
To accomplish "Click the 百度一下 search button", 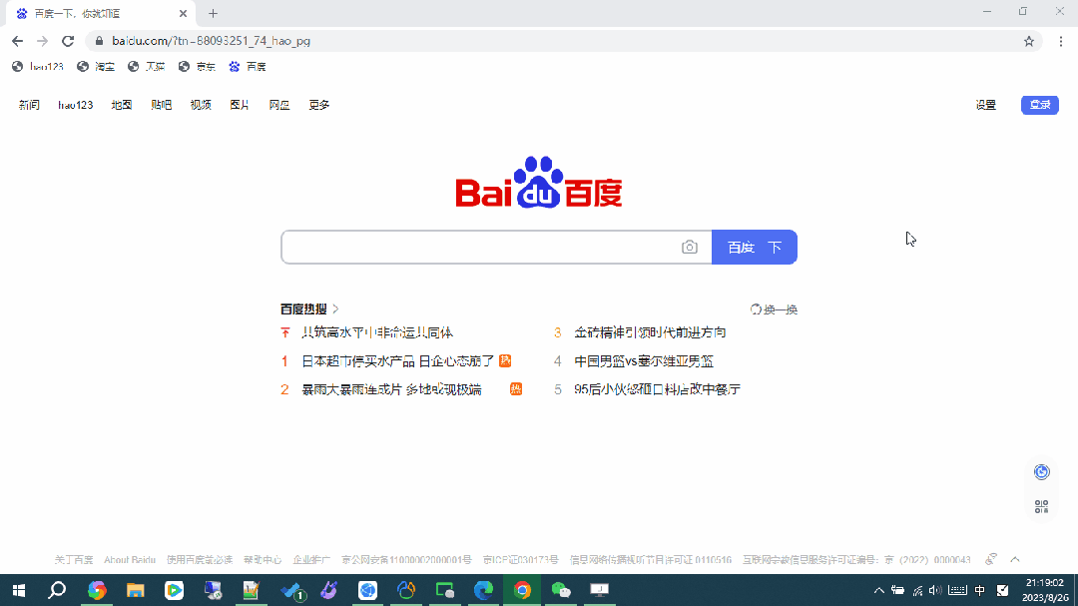I will click(755, 247).
